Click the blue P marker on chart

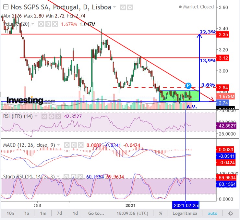[188, 85]
